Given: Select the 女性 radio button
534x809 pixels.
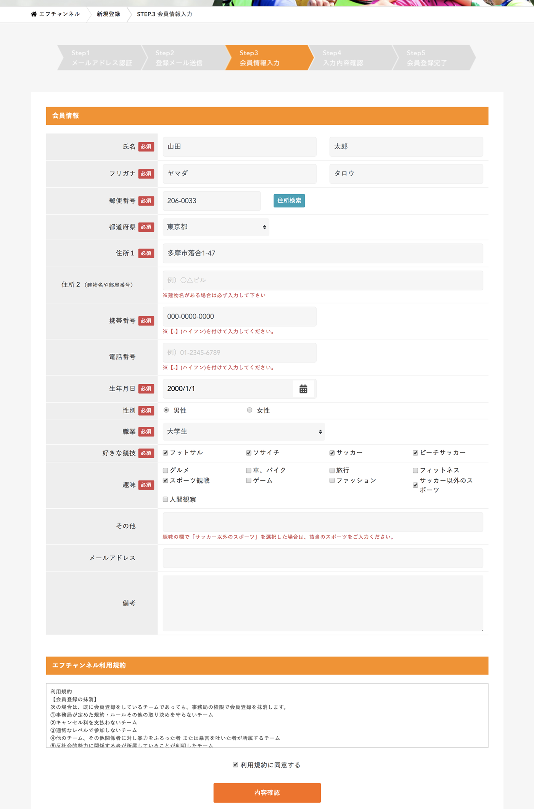Looking at the screenshot, I should point(249,410).
